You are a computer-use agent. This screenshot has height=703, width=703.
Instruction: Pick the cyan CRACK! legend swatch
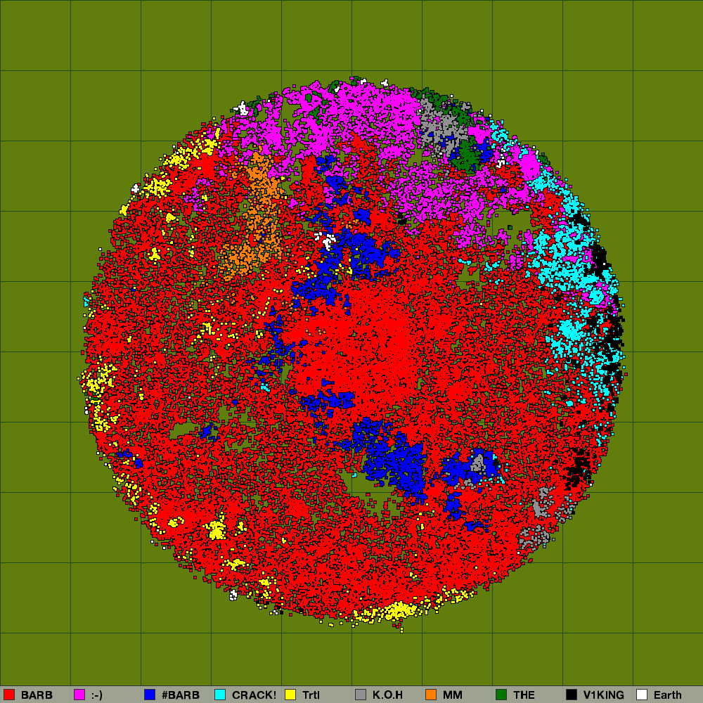(220, 695)
